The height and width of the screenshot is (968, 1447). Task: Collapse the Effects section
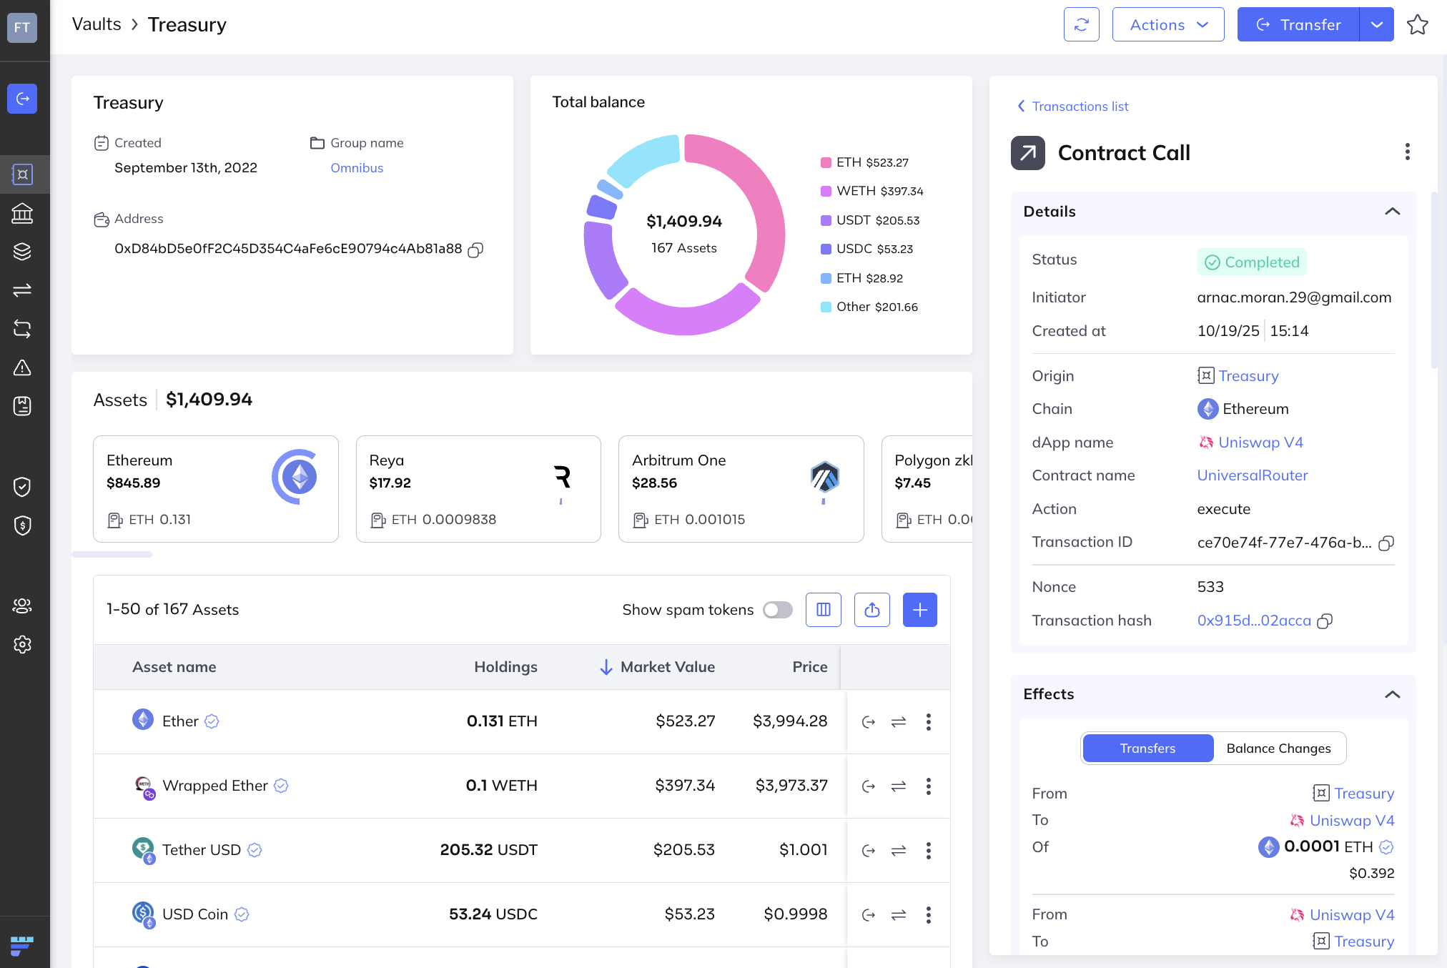(x=1392, y=694)
